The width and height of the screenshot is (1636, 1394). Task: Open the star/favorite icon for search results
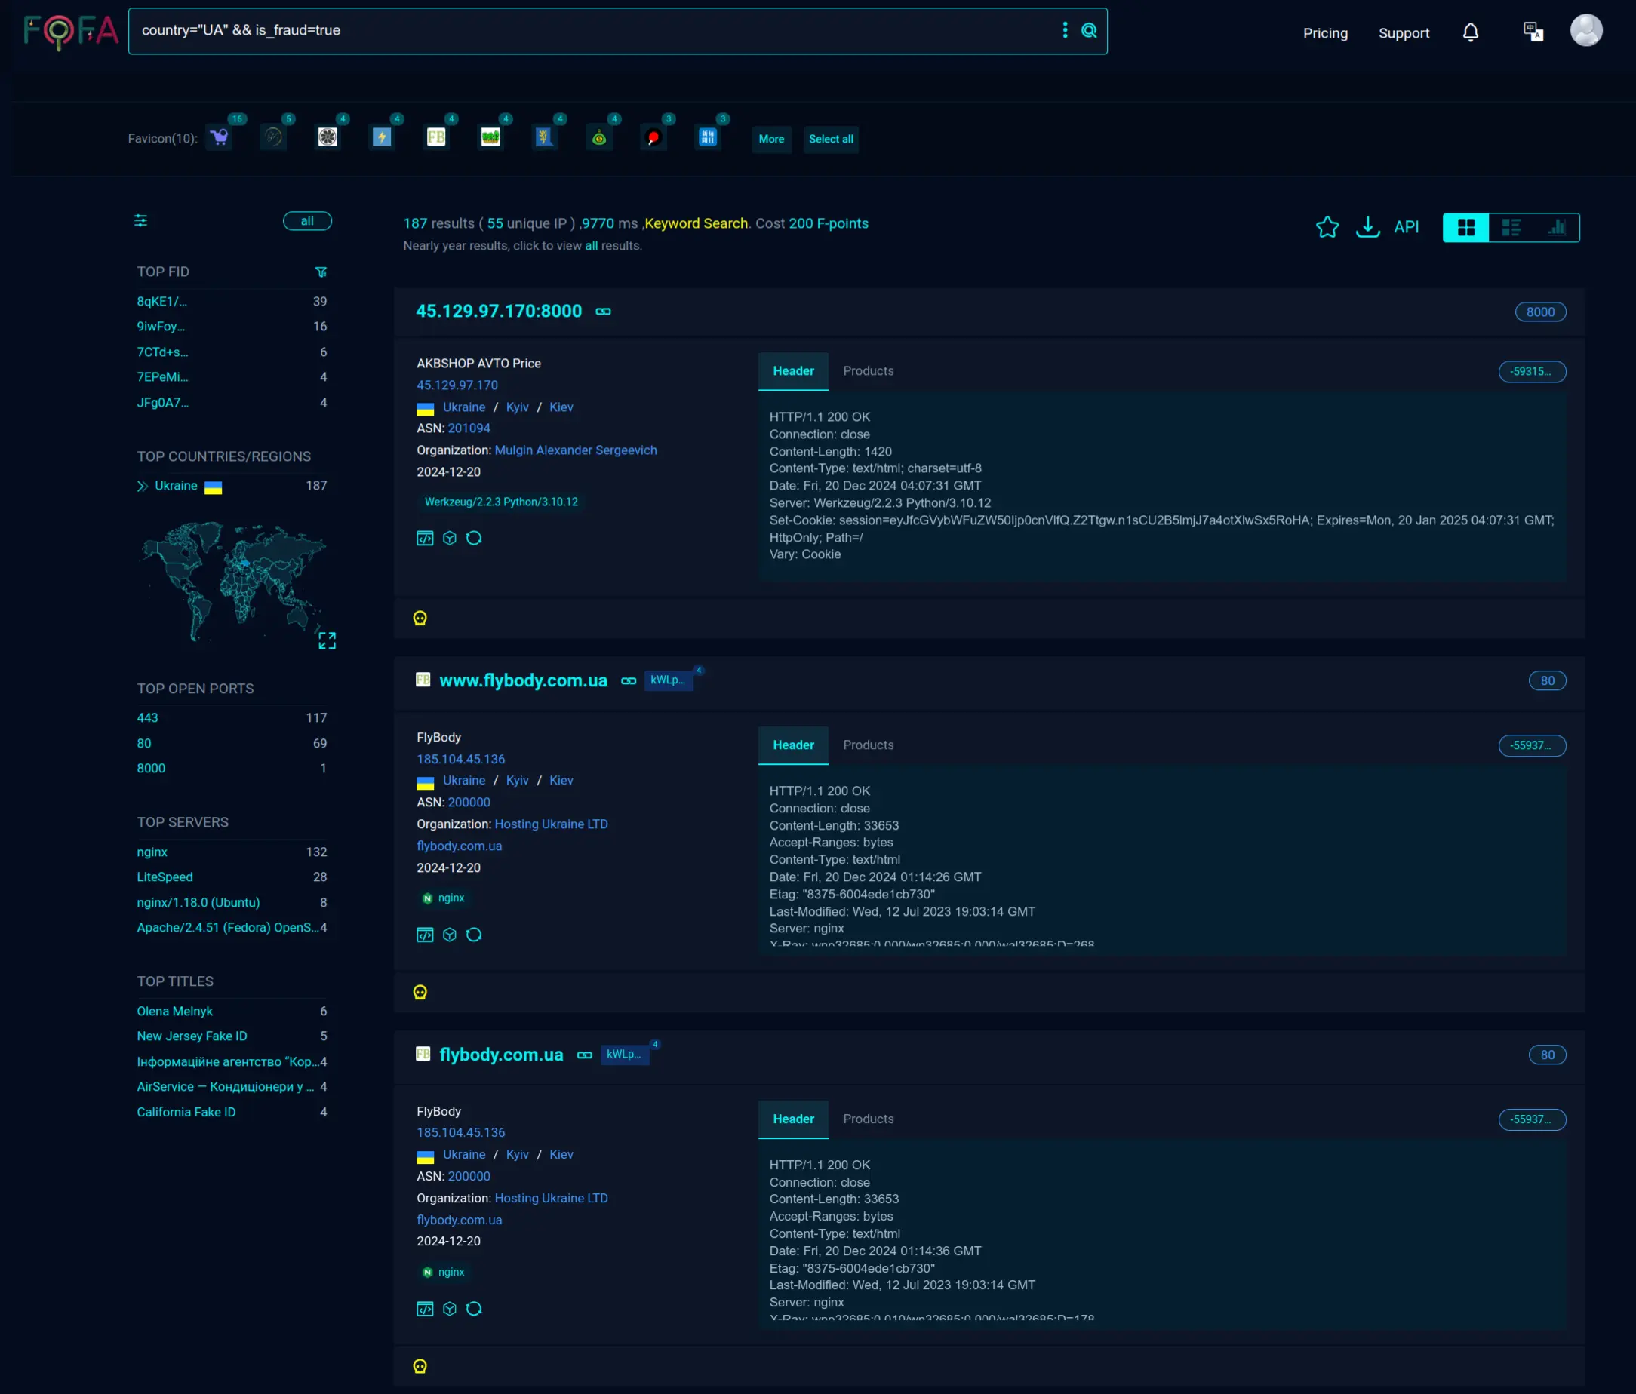pyautogui.click(x=1327, y=226)
